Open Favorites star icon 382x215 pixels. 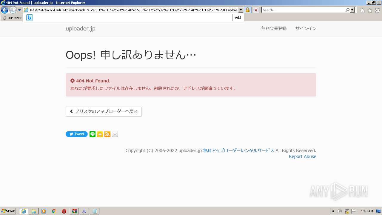click(x=370, y=10)
